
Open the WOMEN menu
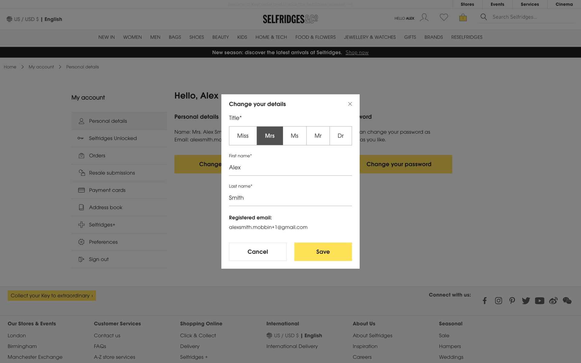[132, 37]
